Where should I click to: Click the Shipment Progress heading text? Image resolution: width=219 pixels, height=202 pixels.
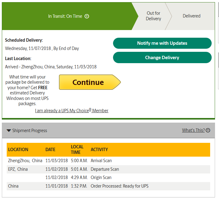tap(30, 131)
